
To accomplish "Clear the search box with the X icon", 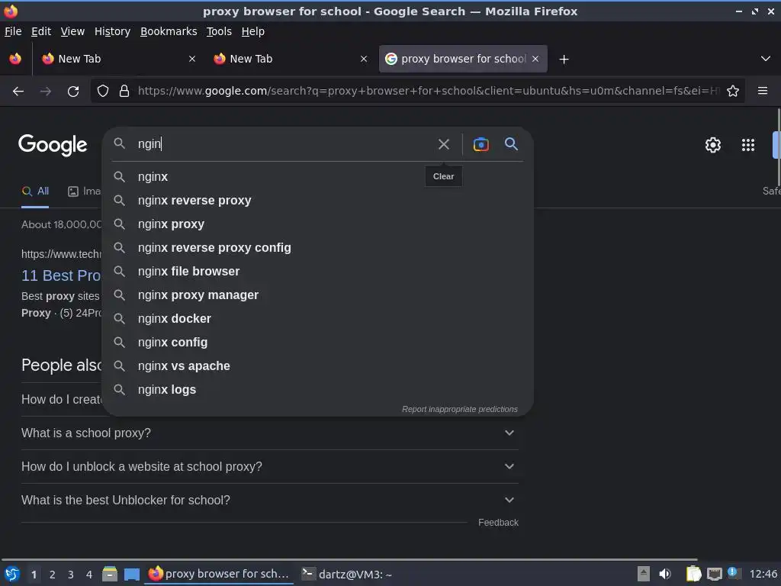I will coord(443,144).
